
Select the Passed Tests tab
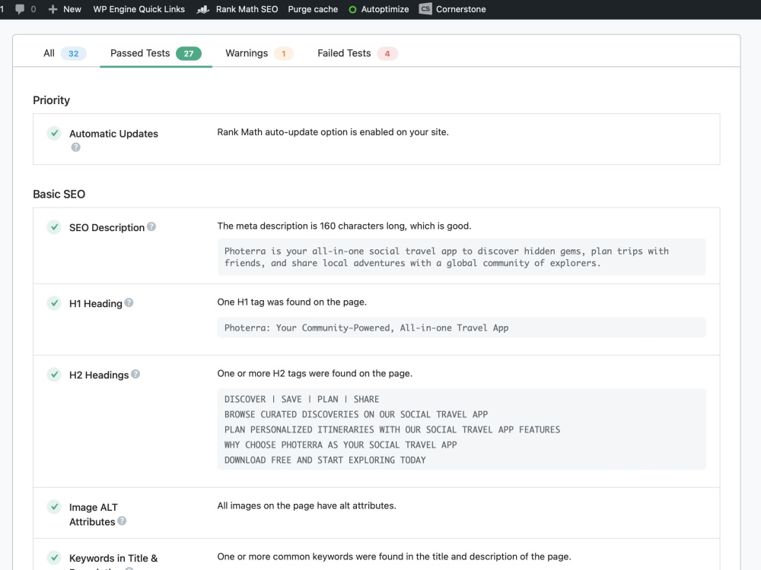156,53
